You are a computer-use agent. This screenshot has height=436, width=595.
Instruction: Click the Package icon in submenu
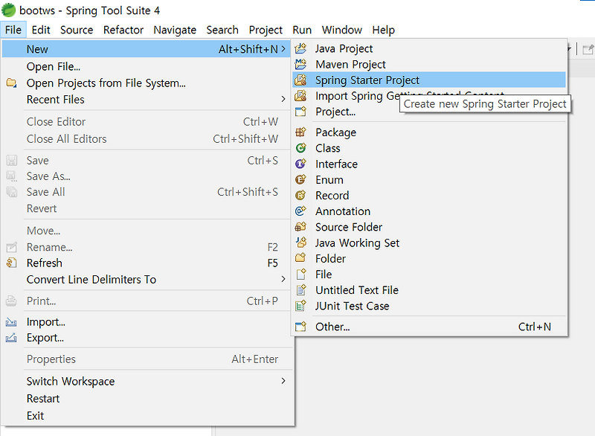tap(300, 132)
